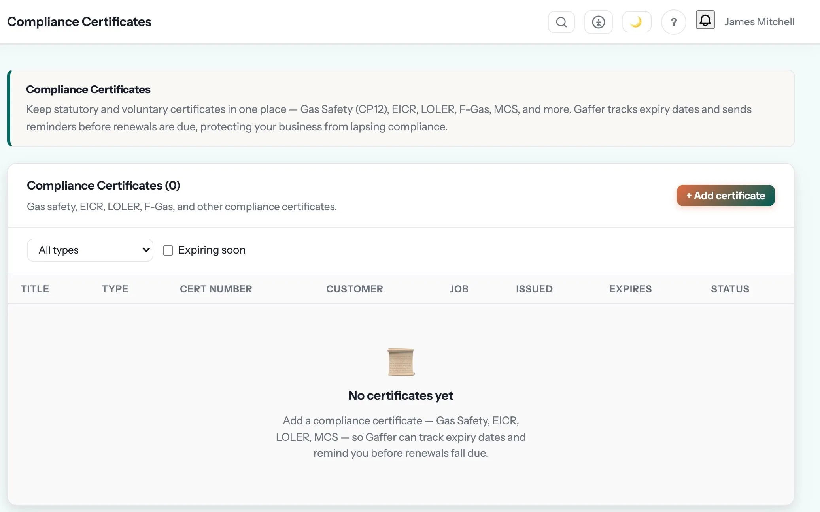Expand the All types dropdown
Image resolution: width=820 pixels, height=512 pixels.
pyautogui.click(x=90, y=250)
